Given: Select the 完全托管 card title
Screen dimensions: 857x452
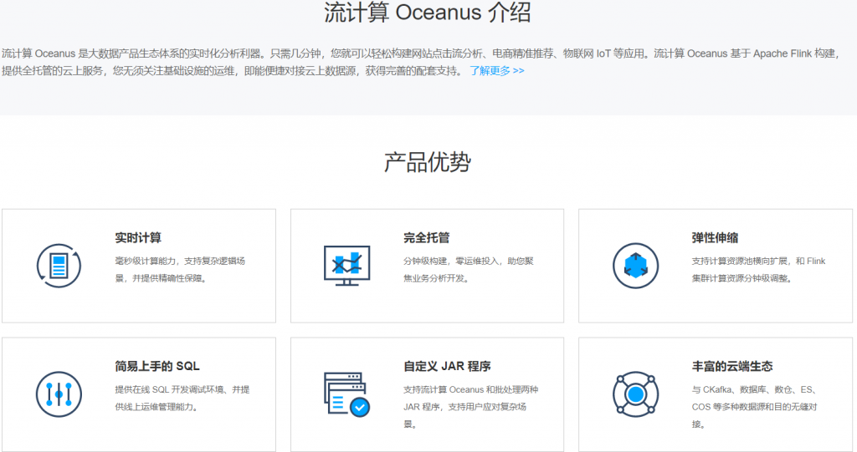Looking at the screenshot, I should 427,238.
